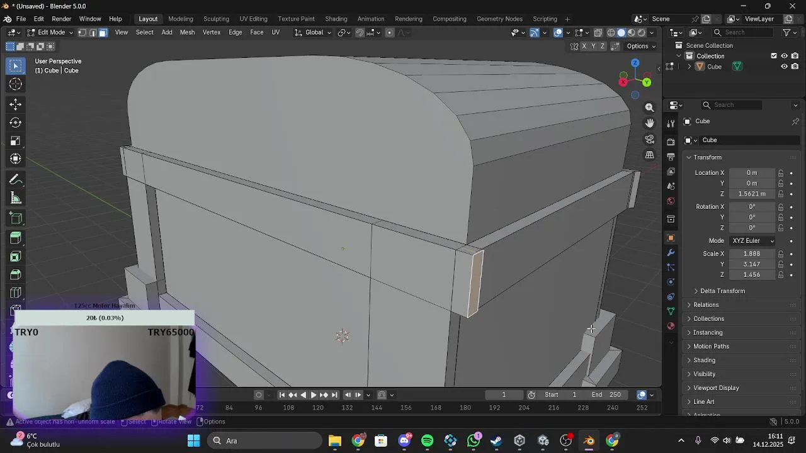Click the Zoom viewport magnifier icon
The height and width of the screenshot is (453, 806).
click(x=650, y=108)
